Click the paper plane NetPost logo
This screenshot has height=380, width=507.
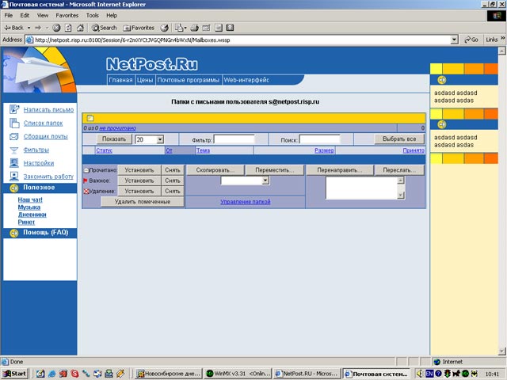pos(39,70)
